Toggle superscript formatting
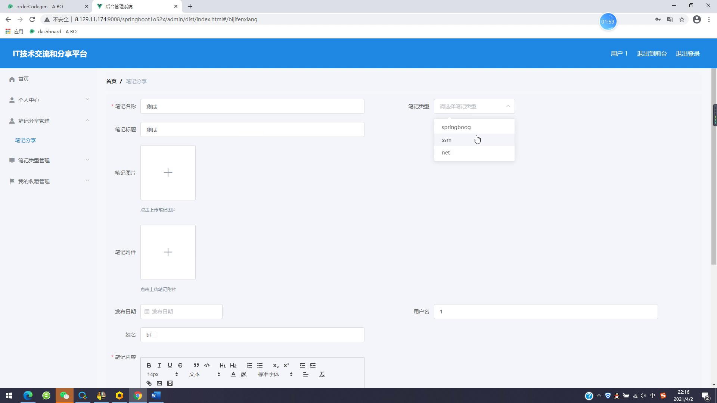 click(286, 365)
